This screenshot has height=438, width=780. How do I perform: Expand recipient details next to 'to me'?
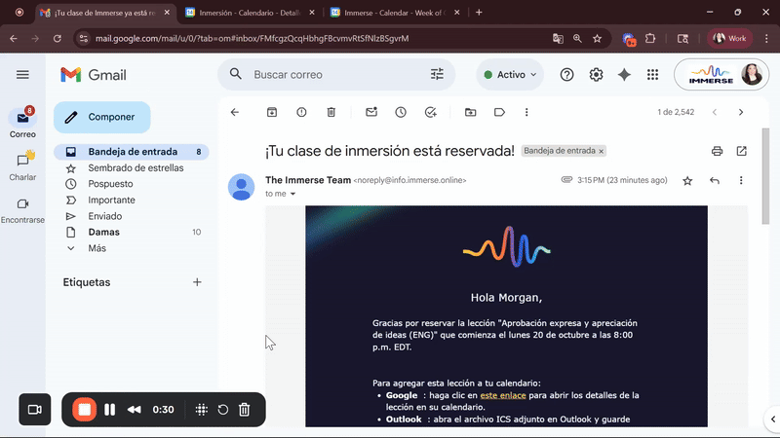(x=292, y=194)
